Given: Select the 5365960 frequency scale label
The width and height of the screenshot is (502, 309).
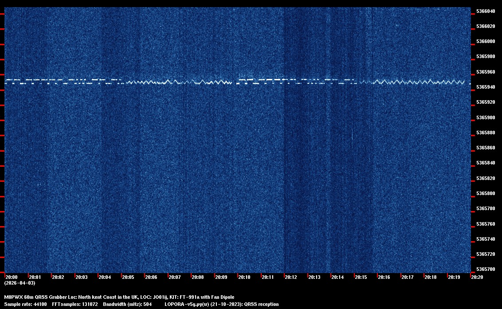Looking at the screenshot, I should 485,72.
